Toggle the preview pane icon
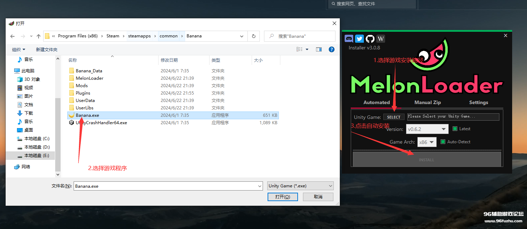 [319, 49]
